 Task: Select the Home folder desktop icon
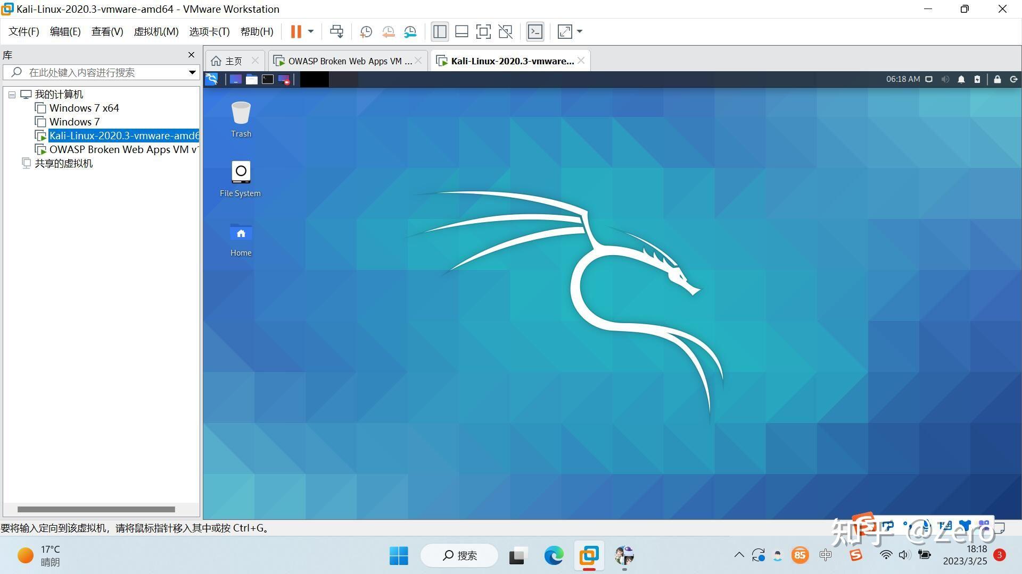coord(241,239)
